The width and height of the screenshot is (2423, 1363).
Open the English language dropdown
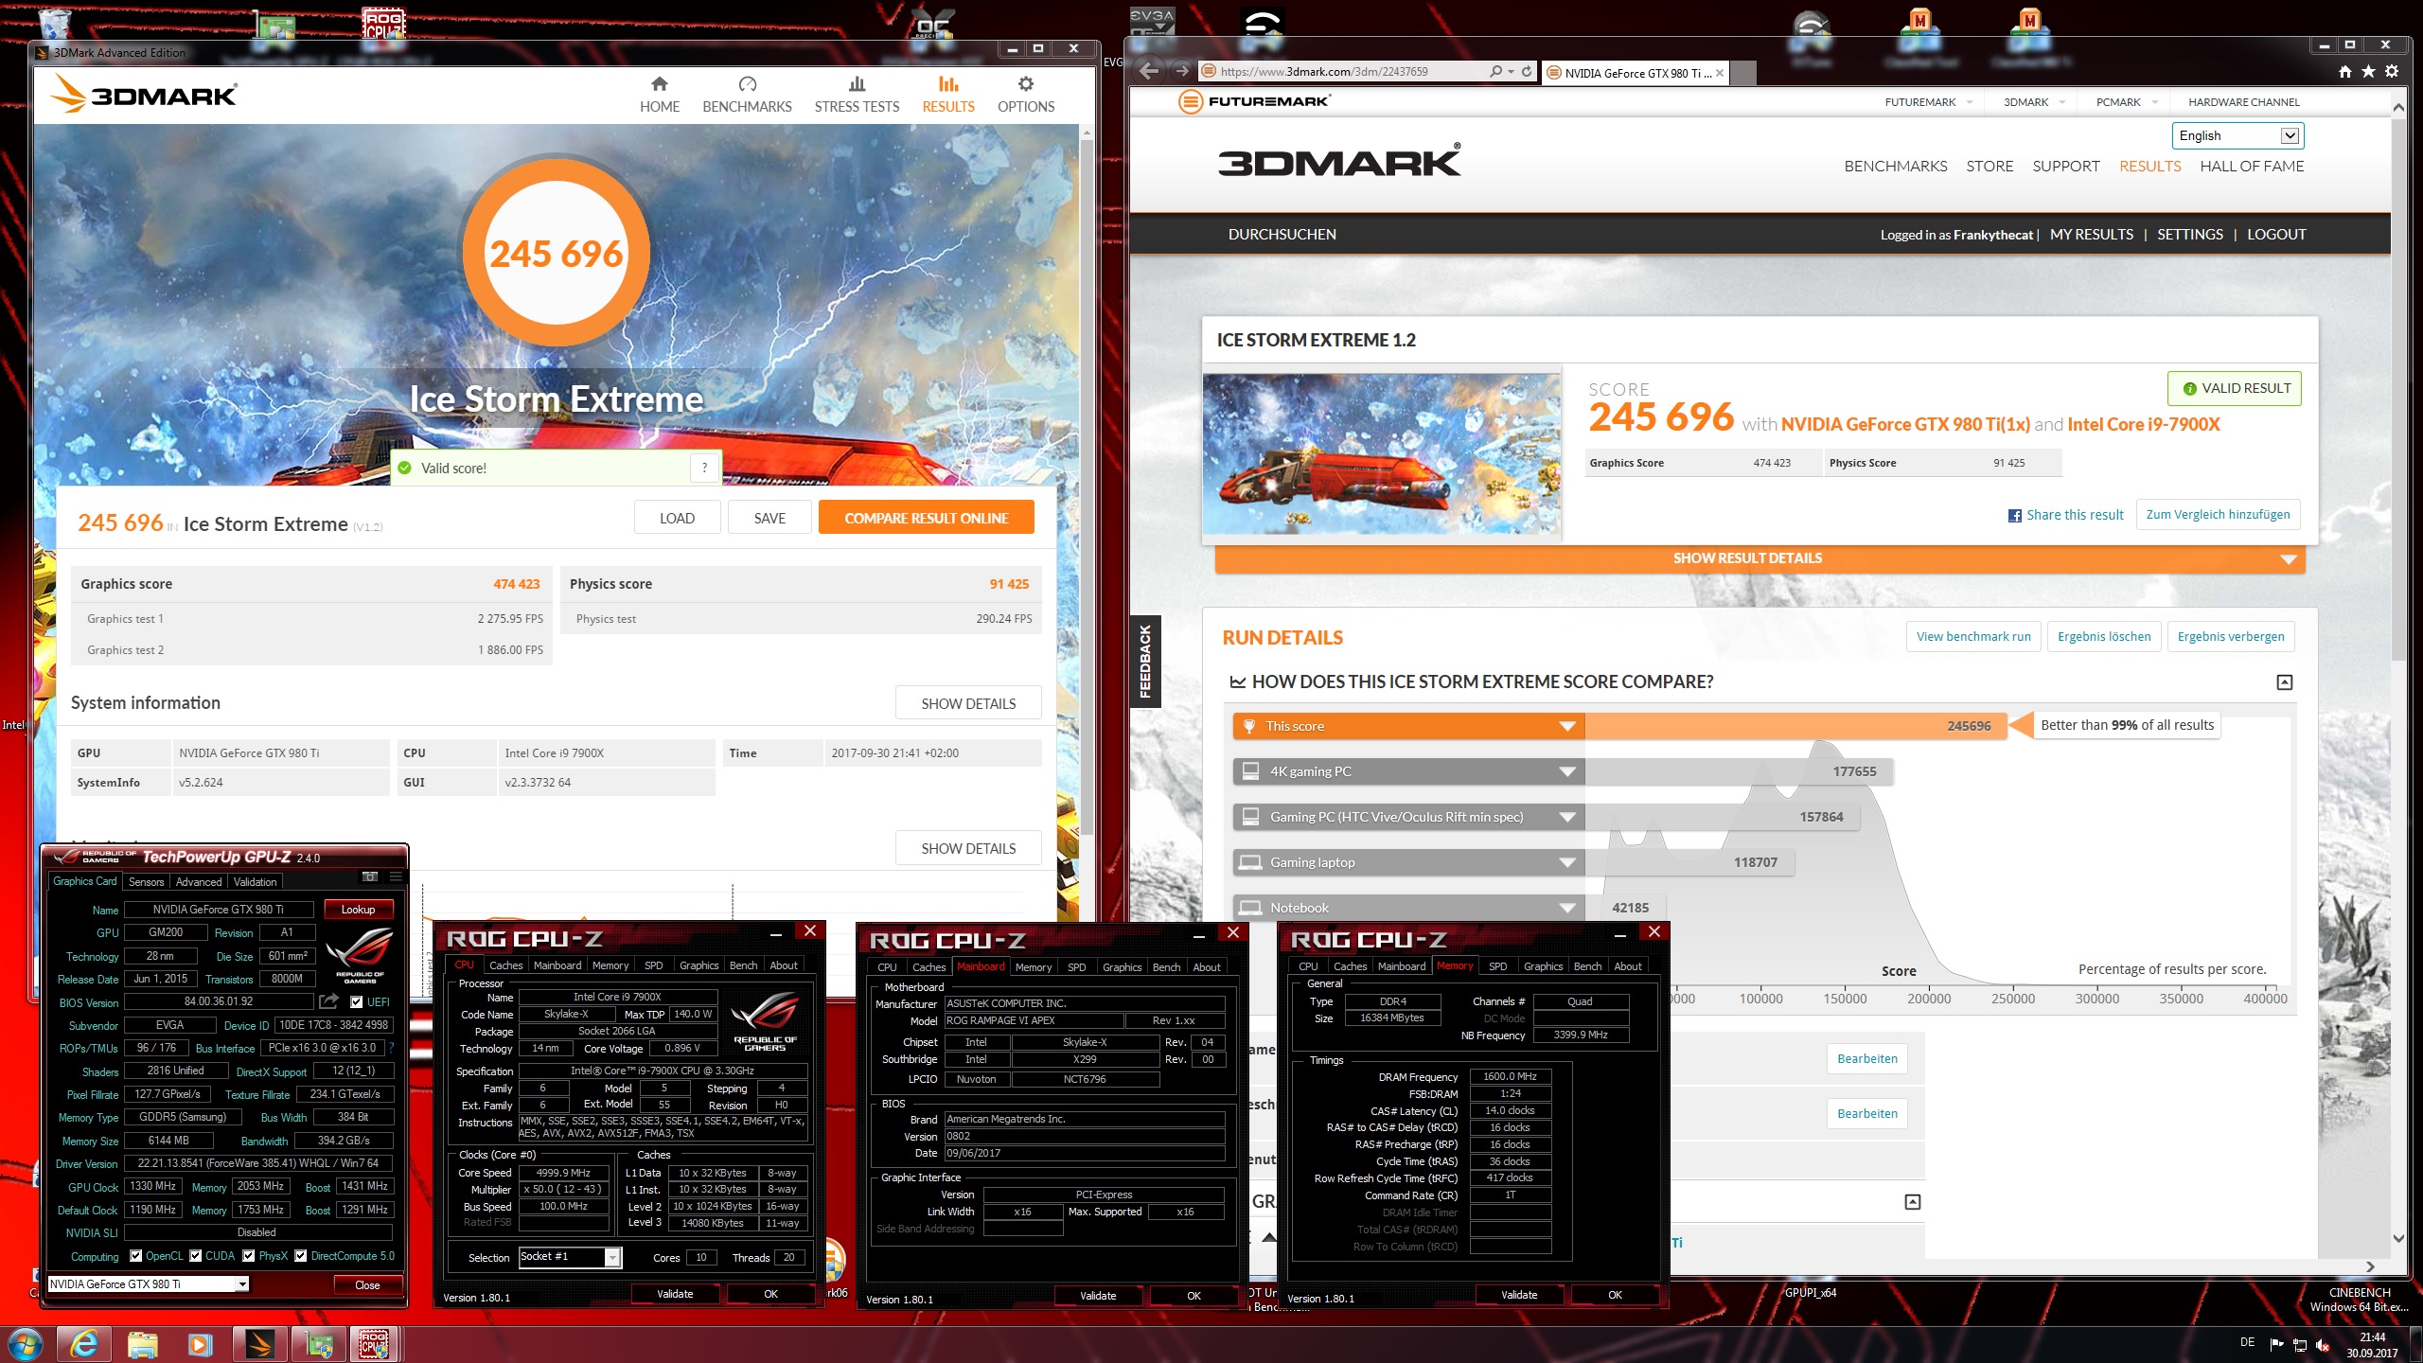[2237, 135]
